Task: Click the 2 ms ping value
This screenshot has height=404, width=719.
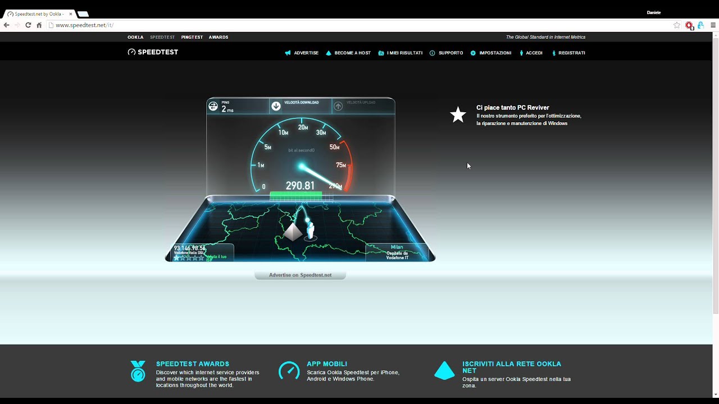Action: click(227, 109)
